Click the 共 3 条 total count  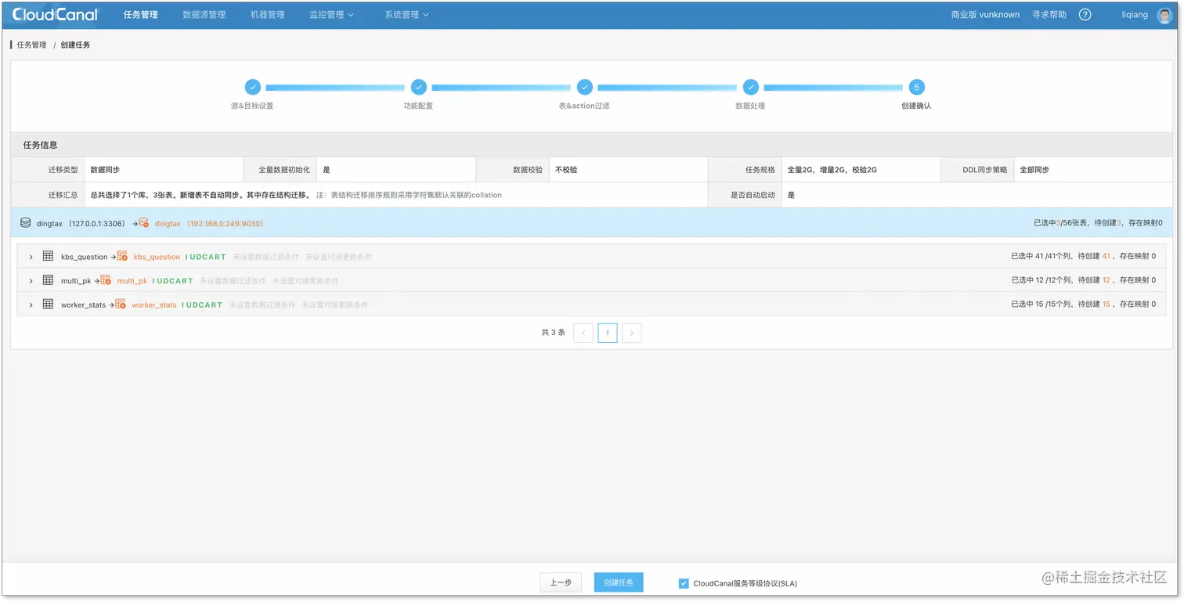point(553,333)
